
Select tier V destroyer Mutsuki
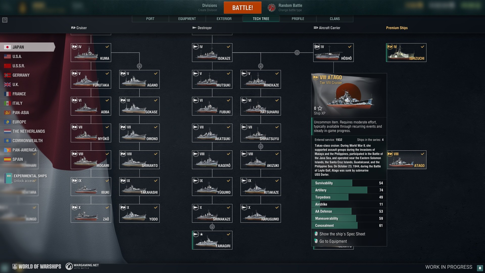pos(212,79)
